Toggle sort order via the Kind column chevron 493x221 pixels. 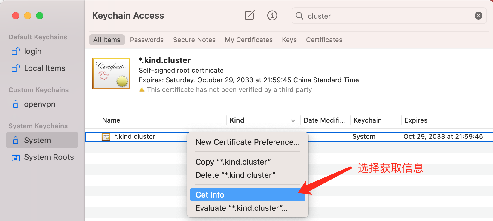tap(293, 120)
